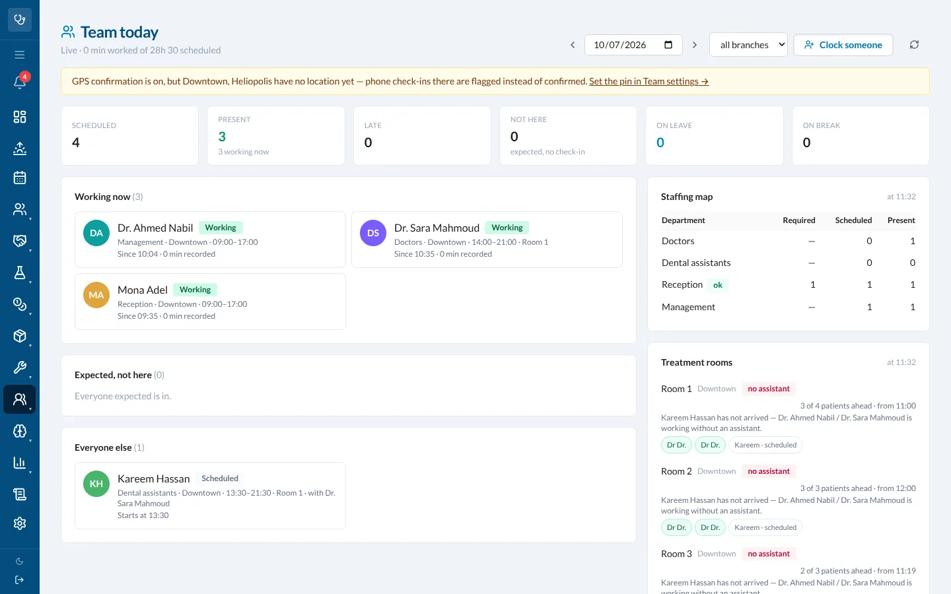Click the Scheduled stat card showing 4
Viewport: 951px width, 594px height.
(x=130, y=136)
